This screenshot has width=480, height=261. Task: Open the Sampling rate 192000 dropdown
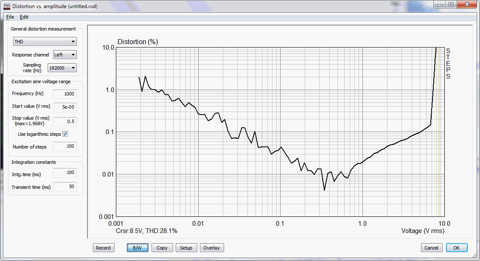(x=62, y=68)
